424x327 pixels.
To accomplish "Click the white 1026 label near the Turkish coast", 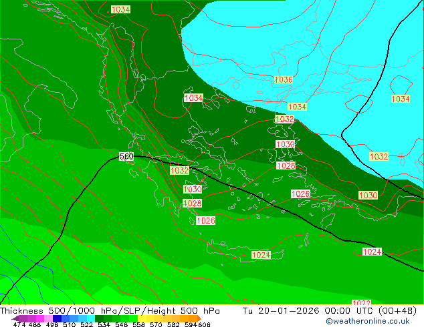I will pos(300,194).
